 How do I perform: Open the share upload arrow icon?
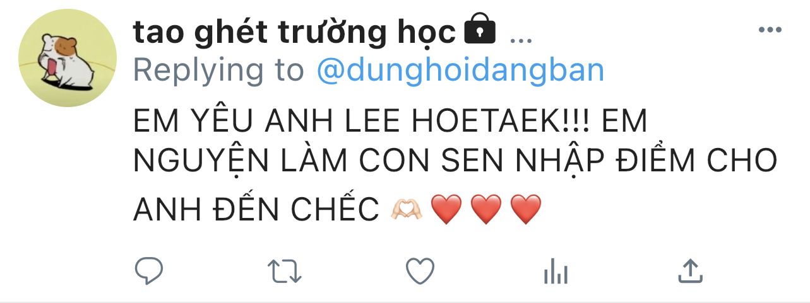point(690,271)
